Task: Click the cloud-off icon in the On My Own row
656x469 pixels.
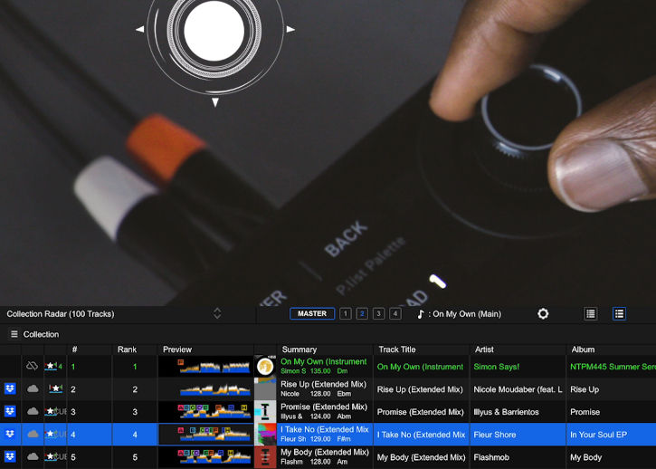Action: click(x=33, y=366)
